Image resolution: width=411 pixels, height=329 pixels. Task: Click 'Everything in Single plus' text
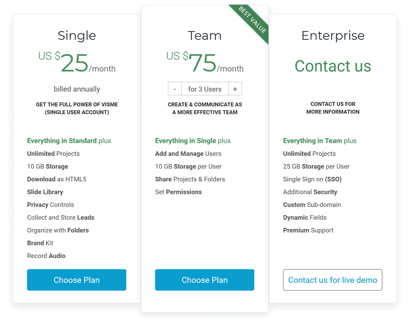tap(193, 141)
